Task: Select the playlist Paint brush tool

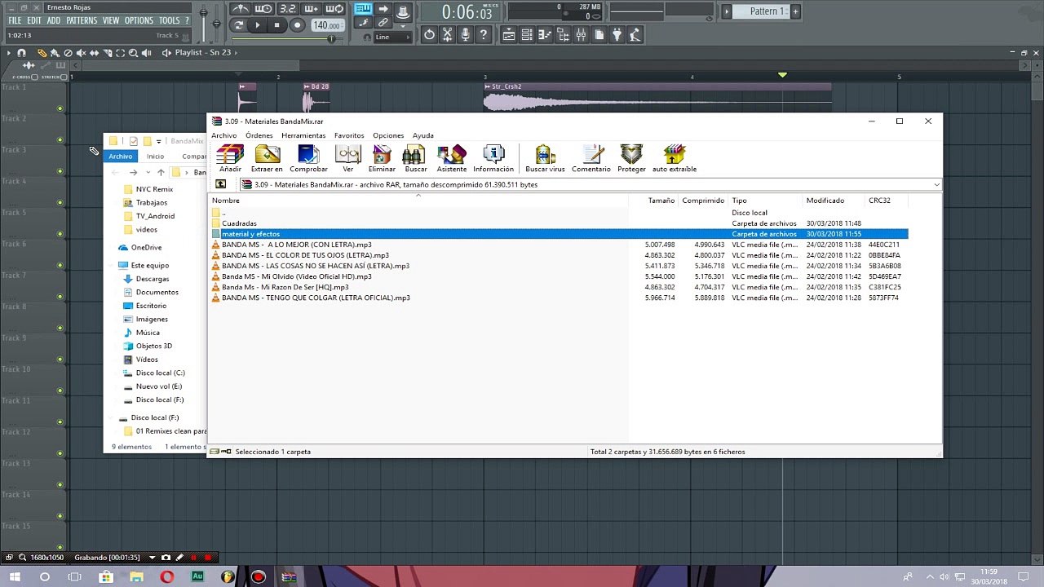Action: (x=55, y=52)
